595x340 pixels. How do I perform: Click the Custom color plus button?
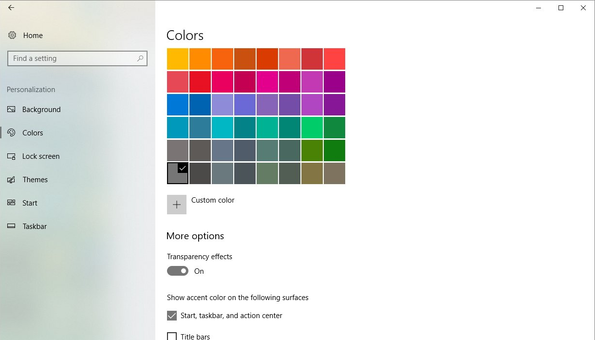tap(177, 205)
